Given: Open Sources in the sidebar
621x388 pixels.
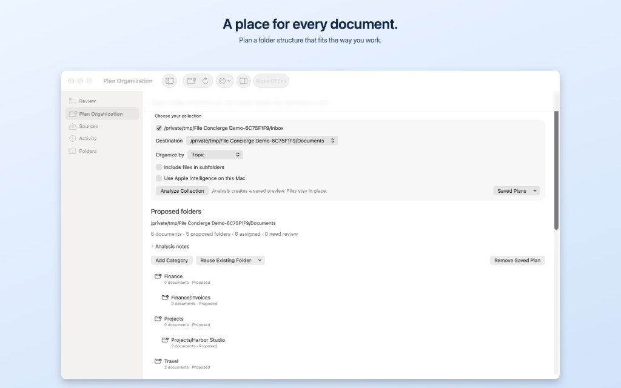Looking at the screenshot, I should point(102,126).
